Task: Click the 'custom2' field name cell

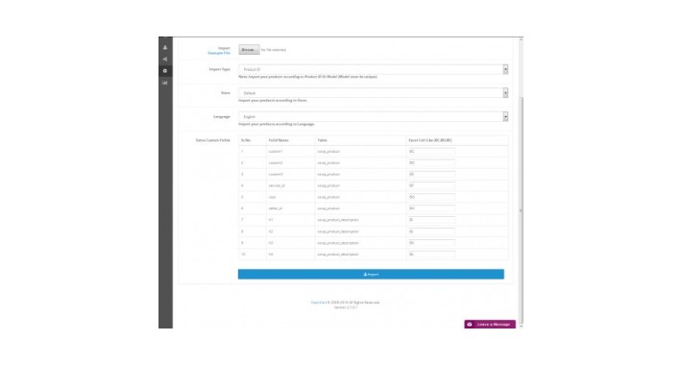Action: tap(290, 162)
